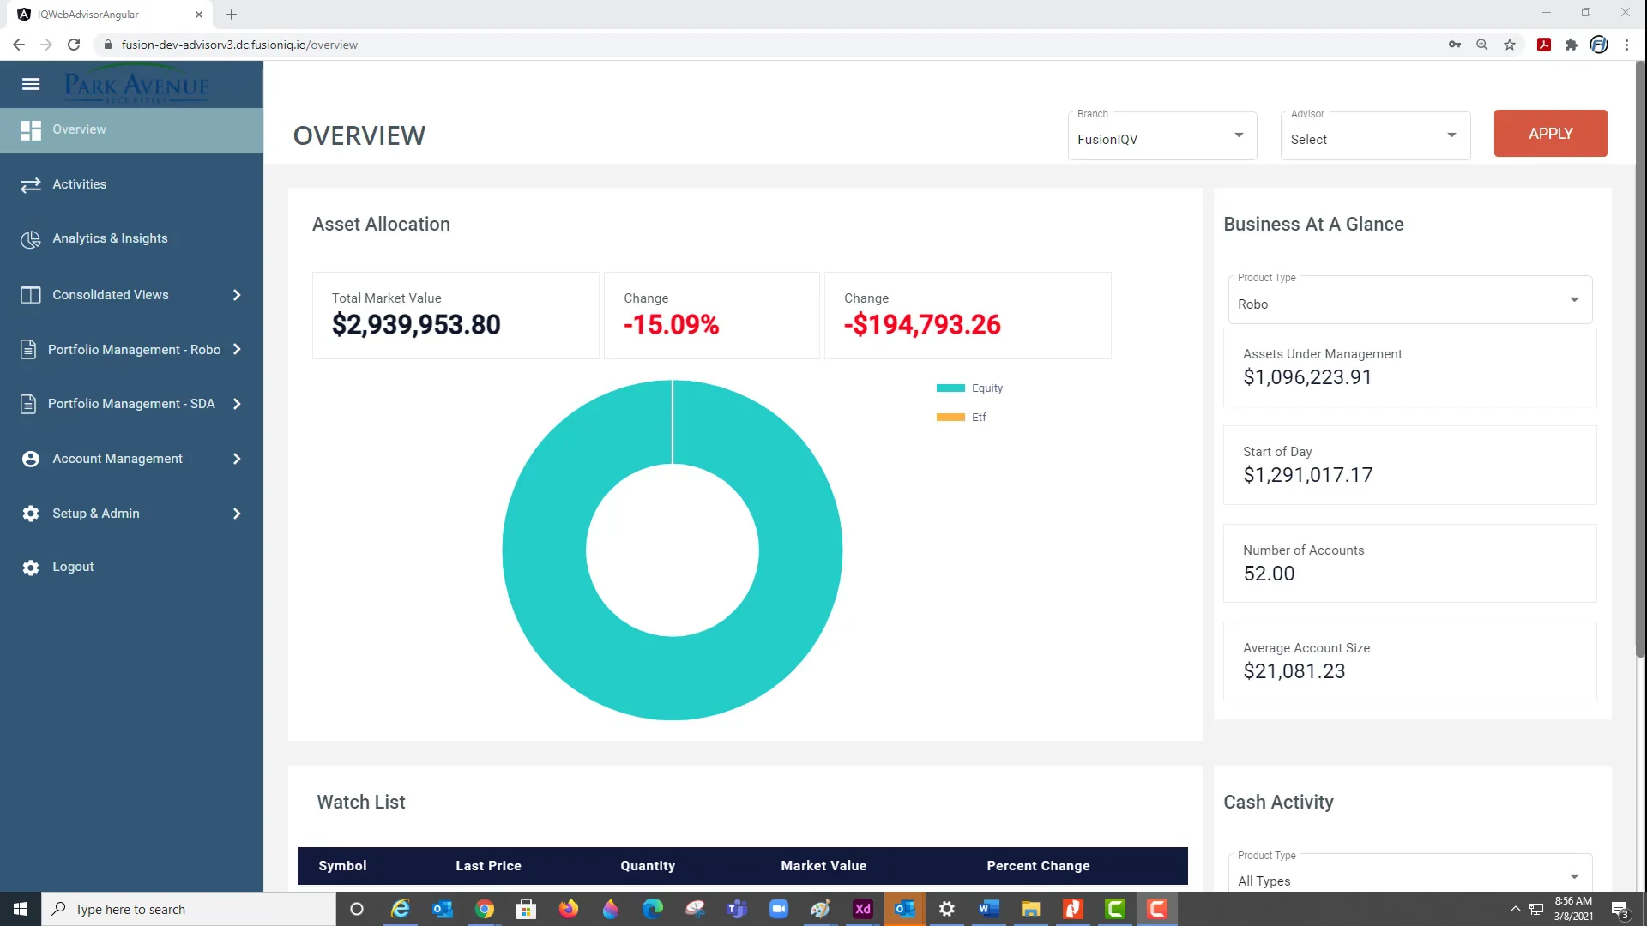Click the page vertical scrollbar
The image size is (1647, 926).
click(1640, 360)
